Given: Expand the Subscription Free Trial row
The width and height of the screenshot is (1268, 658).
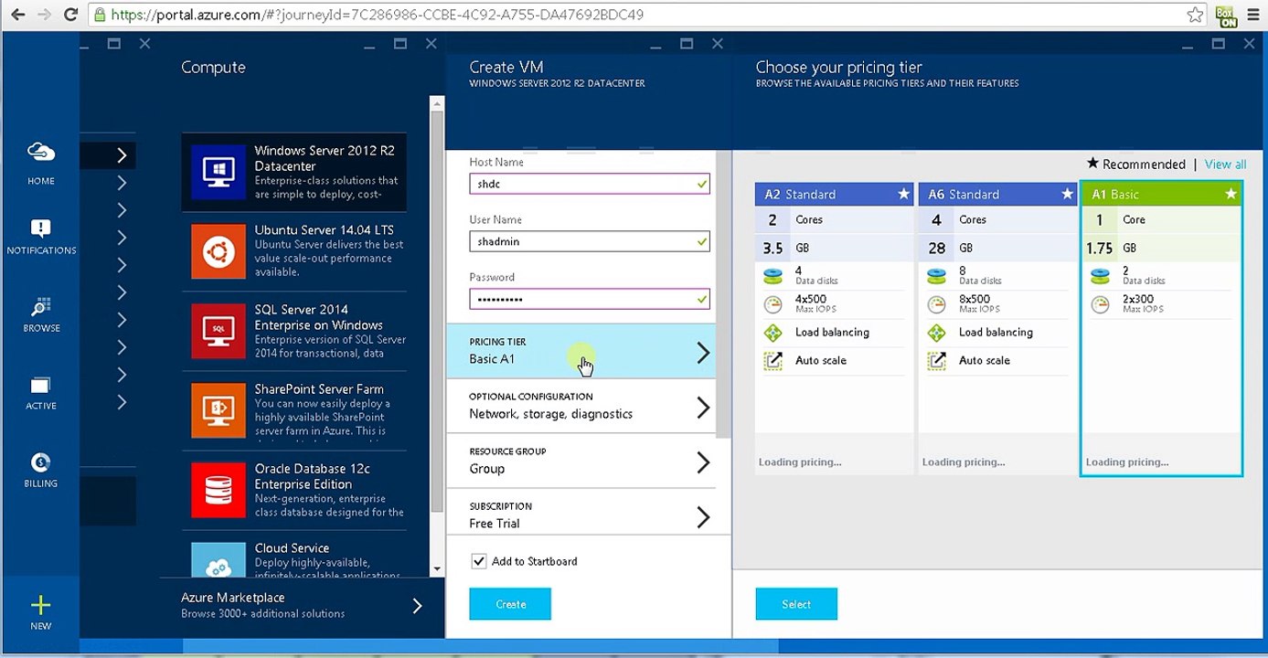Looking at the screenshot, I should 588,513.
